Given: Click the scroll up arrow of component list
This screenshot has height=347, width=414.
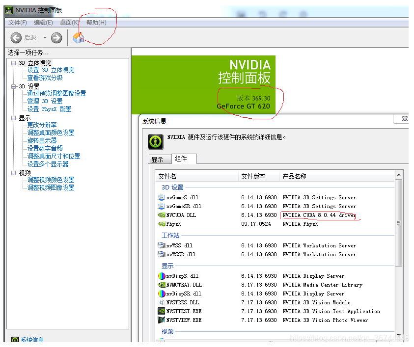Looking at the screenshot, I should pyautogui.click(x=399, y=175).
